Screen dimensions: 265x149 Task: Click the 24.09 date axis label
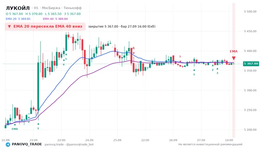[x=89, y=140]
